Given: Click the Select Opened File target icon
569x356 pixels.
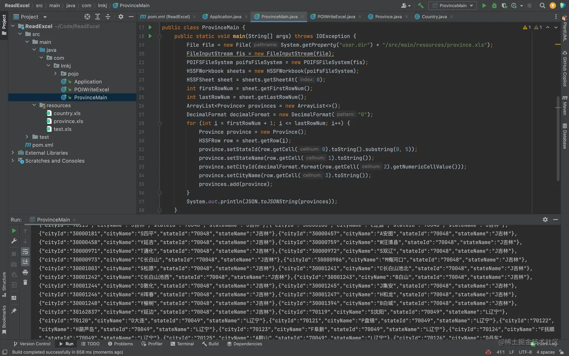Looking at the screenshot, I should 87,17.
